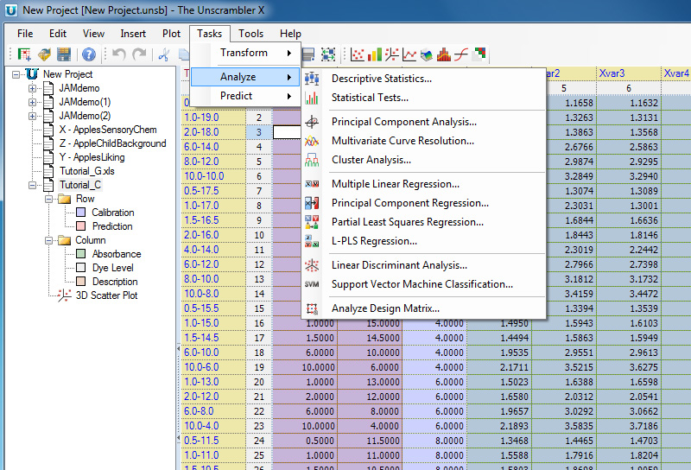Click the redo arrow icon
Viewport: 691px width, 470px height.
pos(140,54)
